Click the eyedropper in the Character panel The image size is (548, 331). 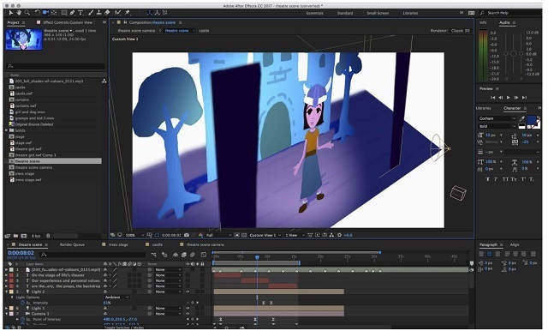(x=521, y=119)
